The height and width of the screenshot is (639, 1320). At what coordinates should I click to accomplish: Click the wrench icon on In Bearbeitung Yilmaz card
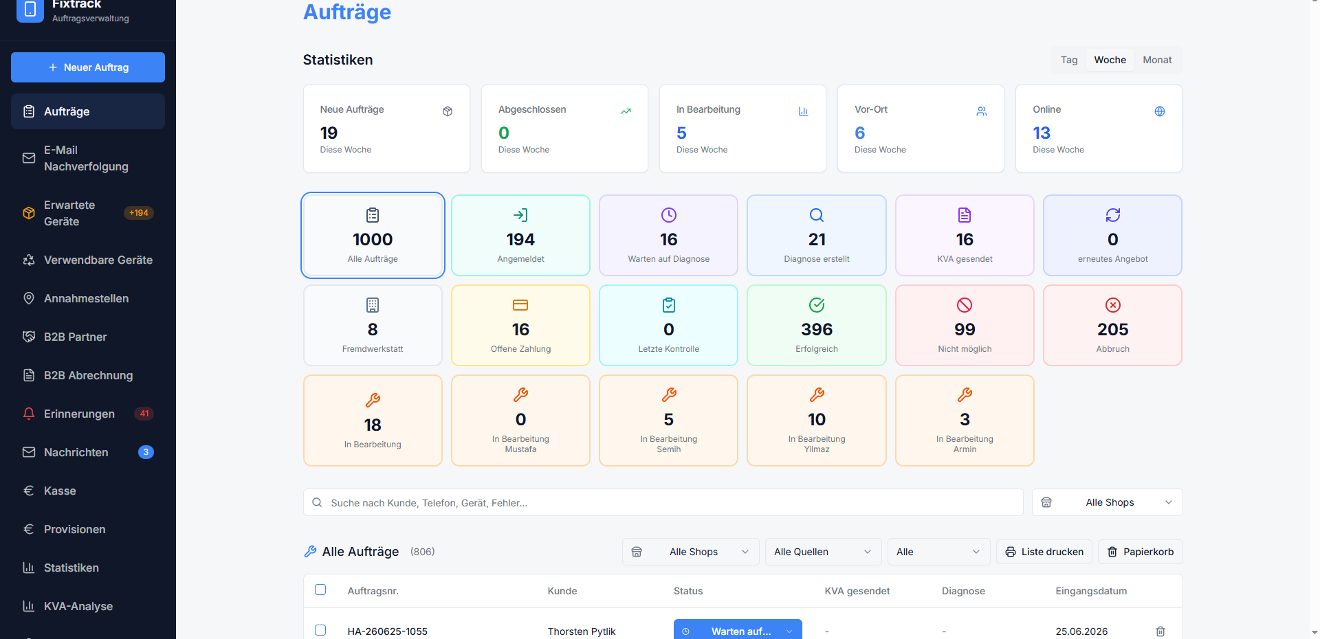coord(817,394)
